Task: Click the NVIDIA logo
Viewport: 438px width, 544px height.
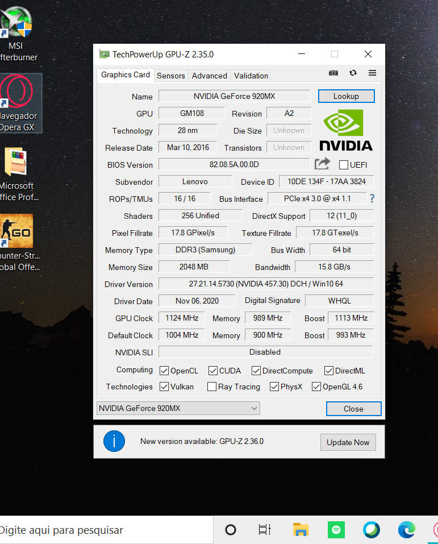Action: click(346, 130)
